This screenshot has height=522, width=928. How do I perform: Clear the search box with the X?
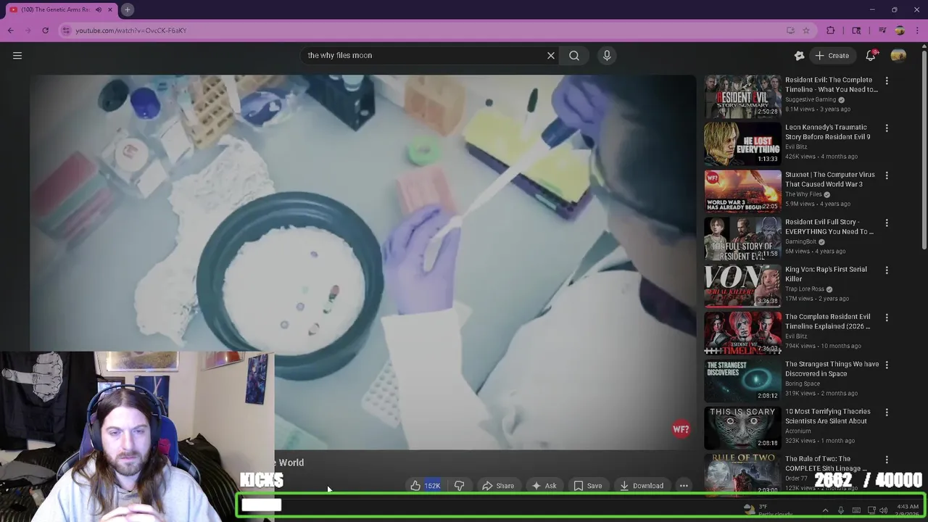(551, 55)
